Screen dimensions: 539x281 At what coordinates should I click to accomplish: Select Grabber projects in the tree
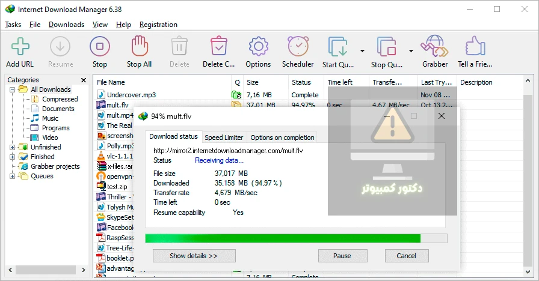coord(55,166)
